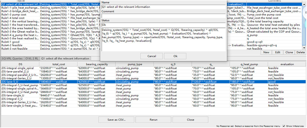The image size is (307, 128).
Task: Click the Status field showing Ok
Action: pyautogui.click(x=163, y=25)
